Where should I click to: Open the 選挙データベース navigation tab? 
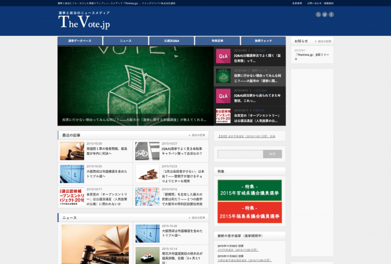pos(80,41)
